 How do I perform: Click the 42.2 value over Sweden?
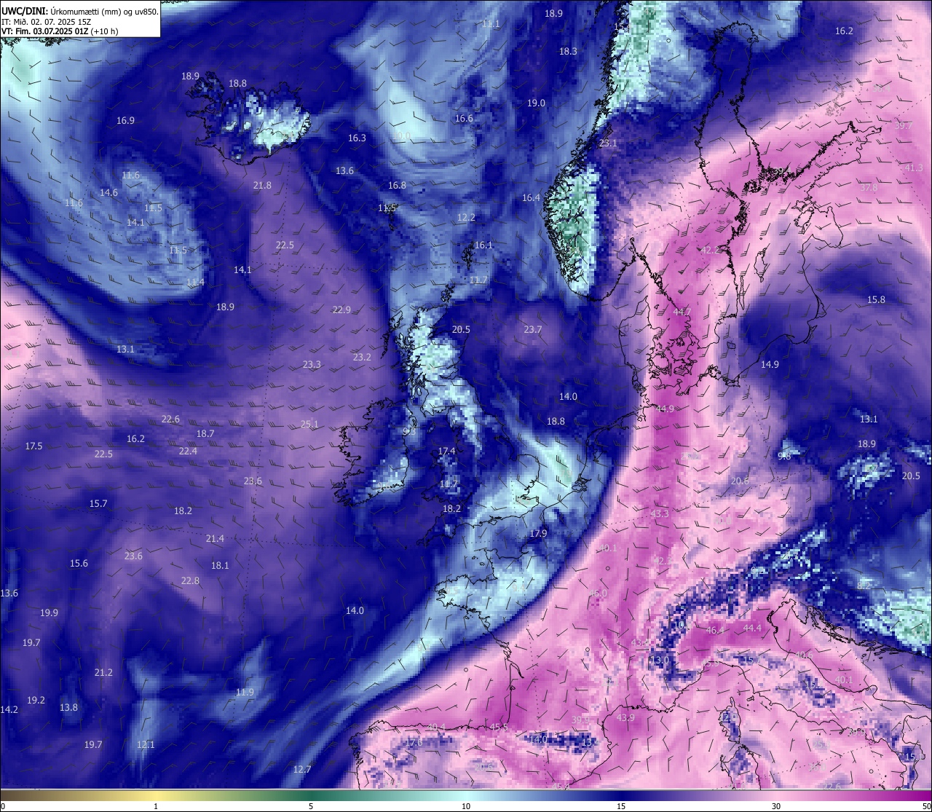[710, 250]
